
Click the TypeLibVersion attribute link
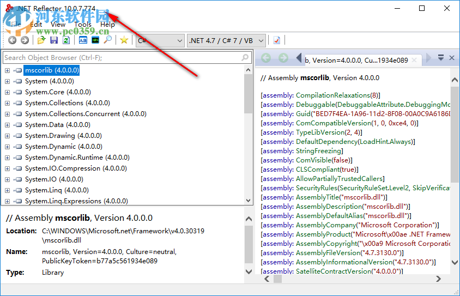point(319,132)
